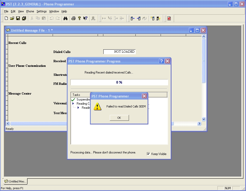Click the warning triangle icon in the error dialog
This screenshot has height=191, width=246.
[97, 107]
